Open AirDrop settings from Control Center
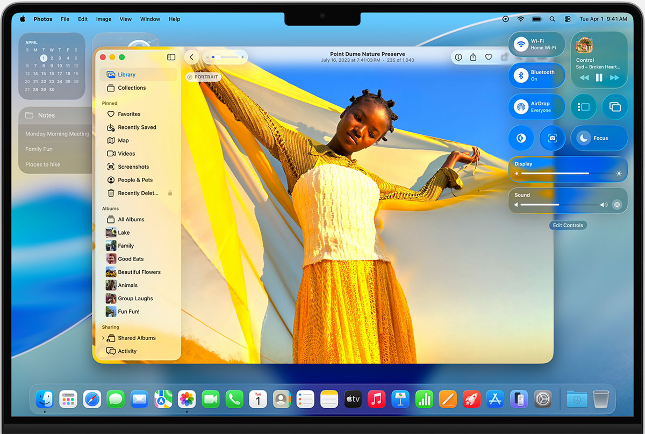This screenshot has height=434, width=645. pyautogui.click(x=520, y=106)
